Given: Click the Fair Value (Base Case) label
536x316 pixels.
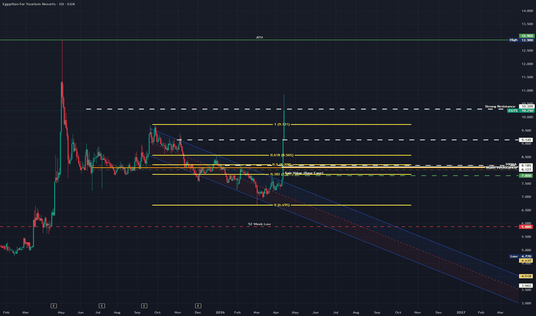Looking at the screenshot, I should pos(304,173).
